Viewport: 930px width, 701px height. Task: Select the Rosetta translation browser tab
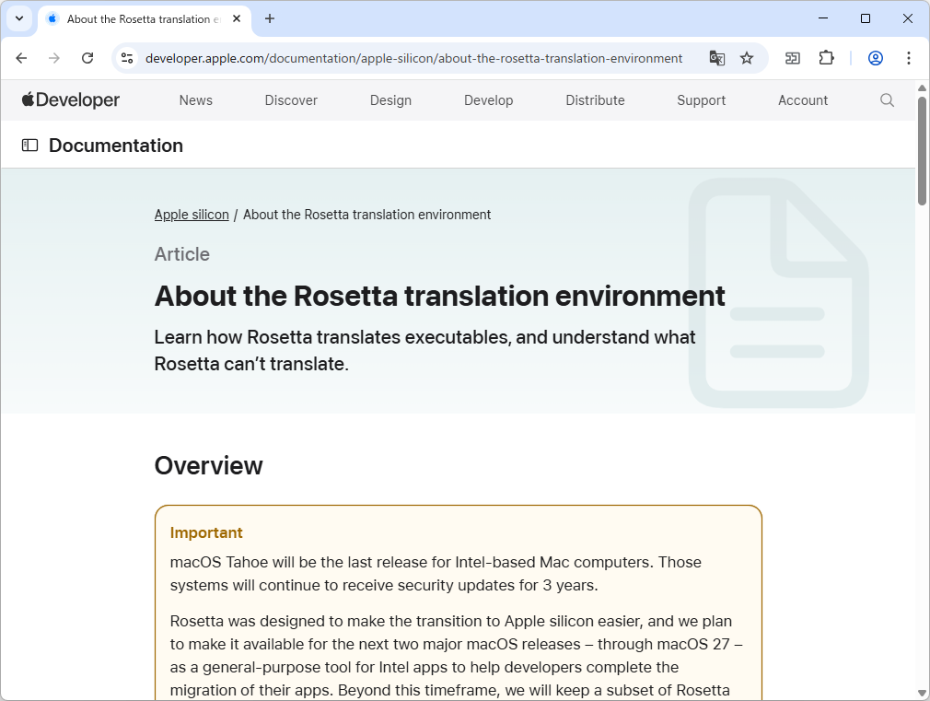145,19
